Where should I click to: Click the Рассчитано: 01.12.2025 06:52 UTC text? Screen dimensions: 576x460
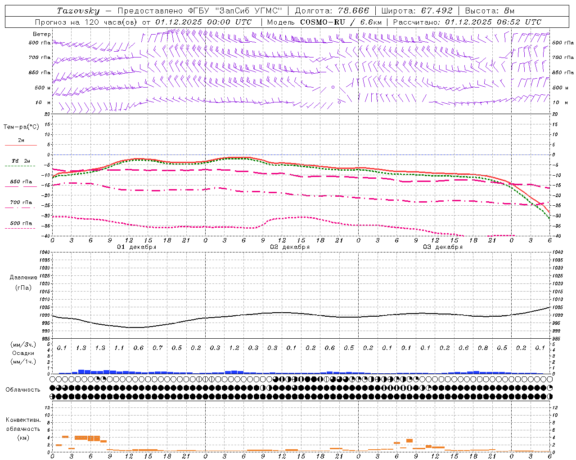coord(467,22)
